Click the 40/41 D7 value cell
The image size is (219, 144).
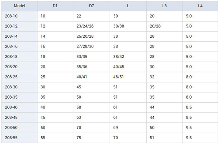click(x=92, y=77)
